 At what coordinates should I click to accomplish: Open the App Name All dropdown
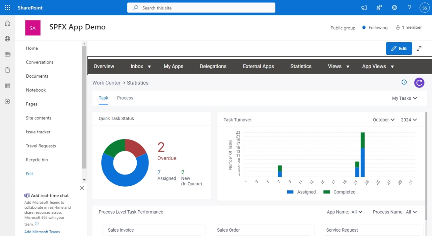[x=357, y=212]
